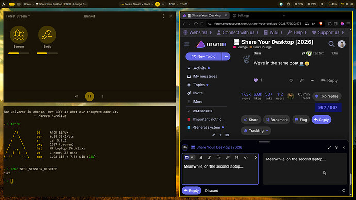Pause playback in Blanket window
Viewport: 356px width, 200px height.
(89, 96)
